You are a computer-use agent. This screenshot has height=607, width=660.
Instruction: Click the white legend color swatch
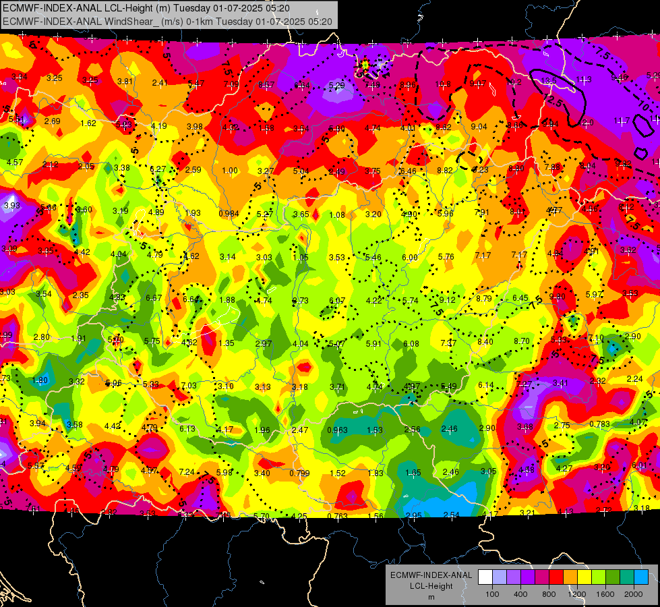pos(485,577)
